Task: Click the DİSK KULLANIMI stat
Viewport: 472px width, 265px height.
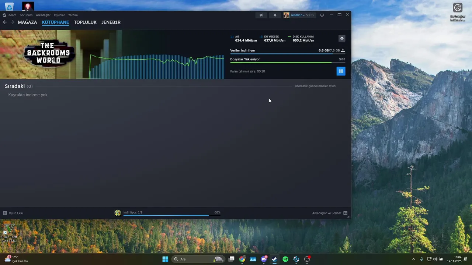Action: coord(301,38)
